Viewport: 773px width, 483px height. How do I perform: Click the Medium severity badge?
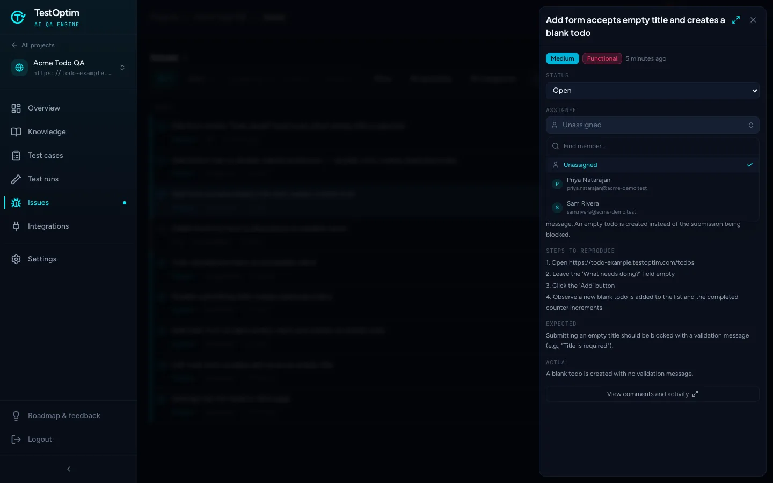[x=563, y=58]
